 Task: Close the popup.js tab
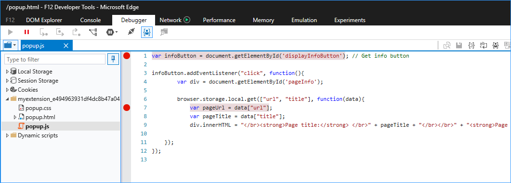point(66,46)
